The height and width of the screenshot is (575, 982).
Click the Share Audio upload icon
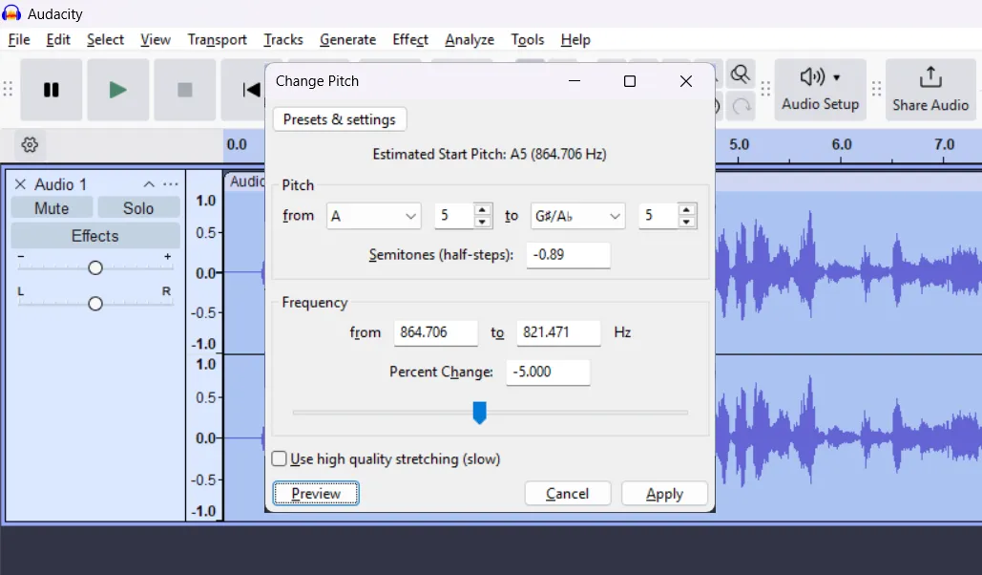pos(930,77)
